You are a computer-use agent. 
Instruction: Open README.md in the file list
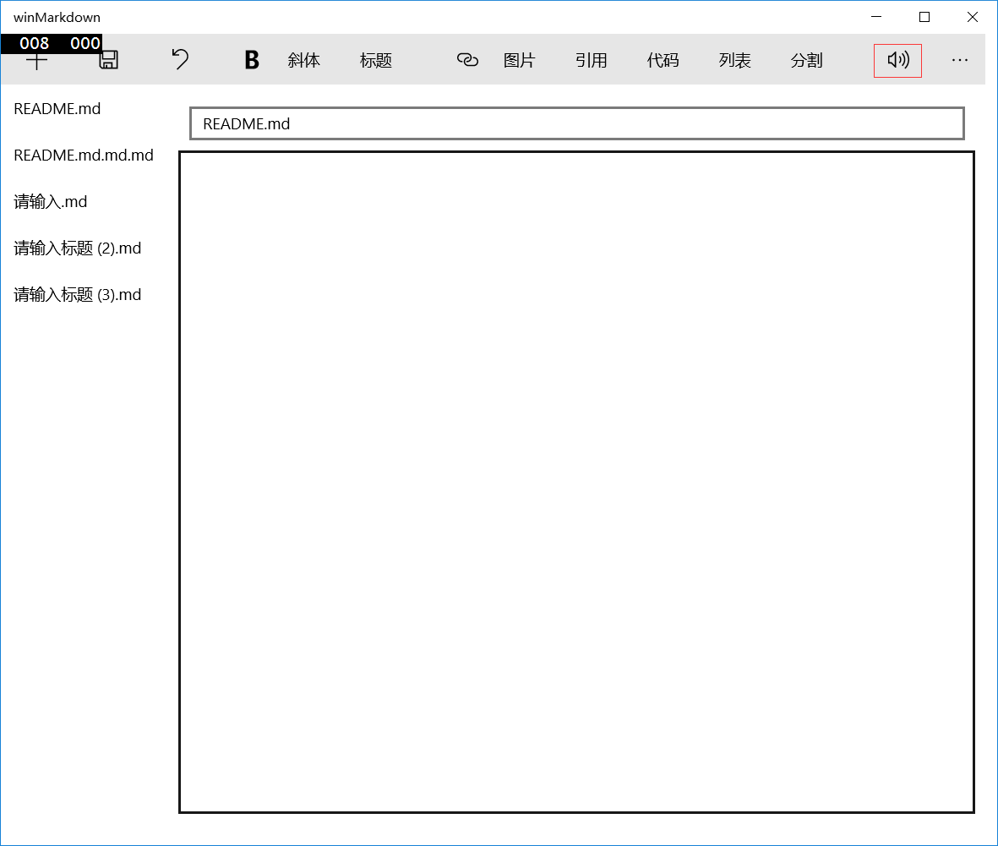click(x=57, y=109)
